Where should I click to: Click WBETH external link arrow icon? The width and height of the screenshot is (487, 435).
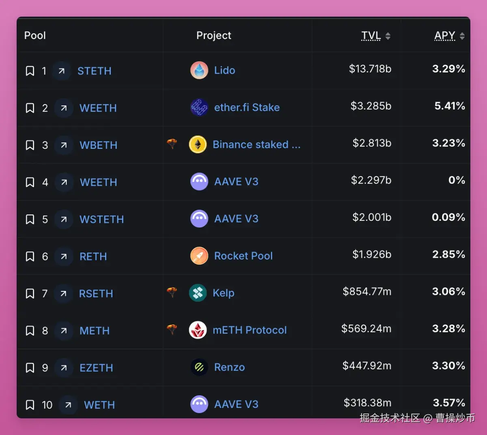(x=64, y=145)
